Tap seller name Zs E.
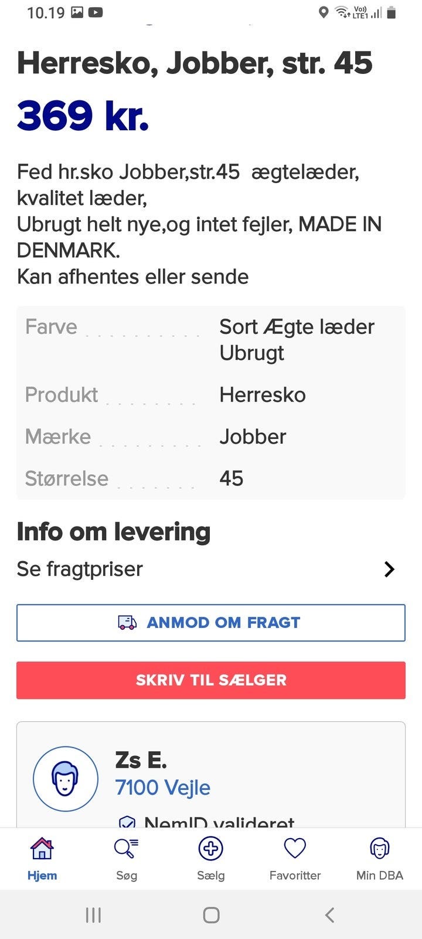This screenshot has width=422, height=939. (x=141, y=760)
